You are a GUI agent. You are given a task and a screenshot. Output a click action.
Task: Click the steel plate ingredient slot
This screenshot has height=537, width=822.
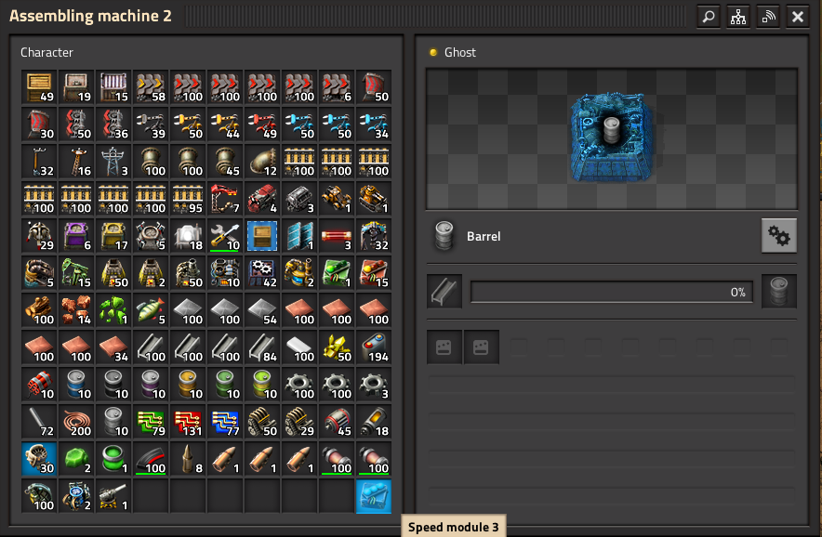pos(444,292)
